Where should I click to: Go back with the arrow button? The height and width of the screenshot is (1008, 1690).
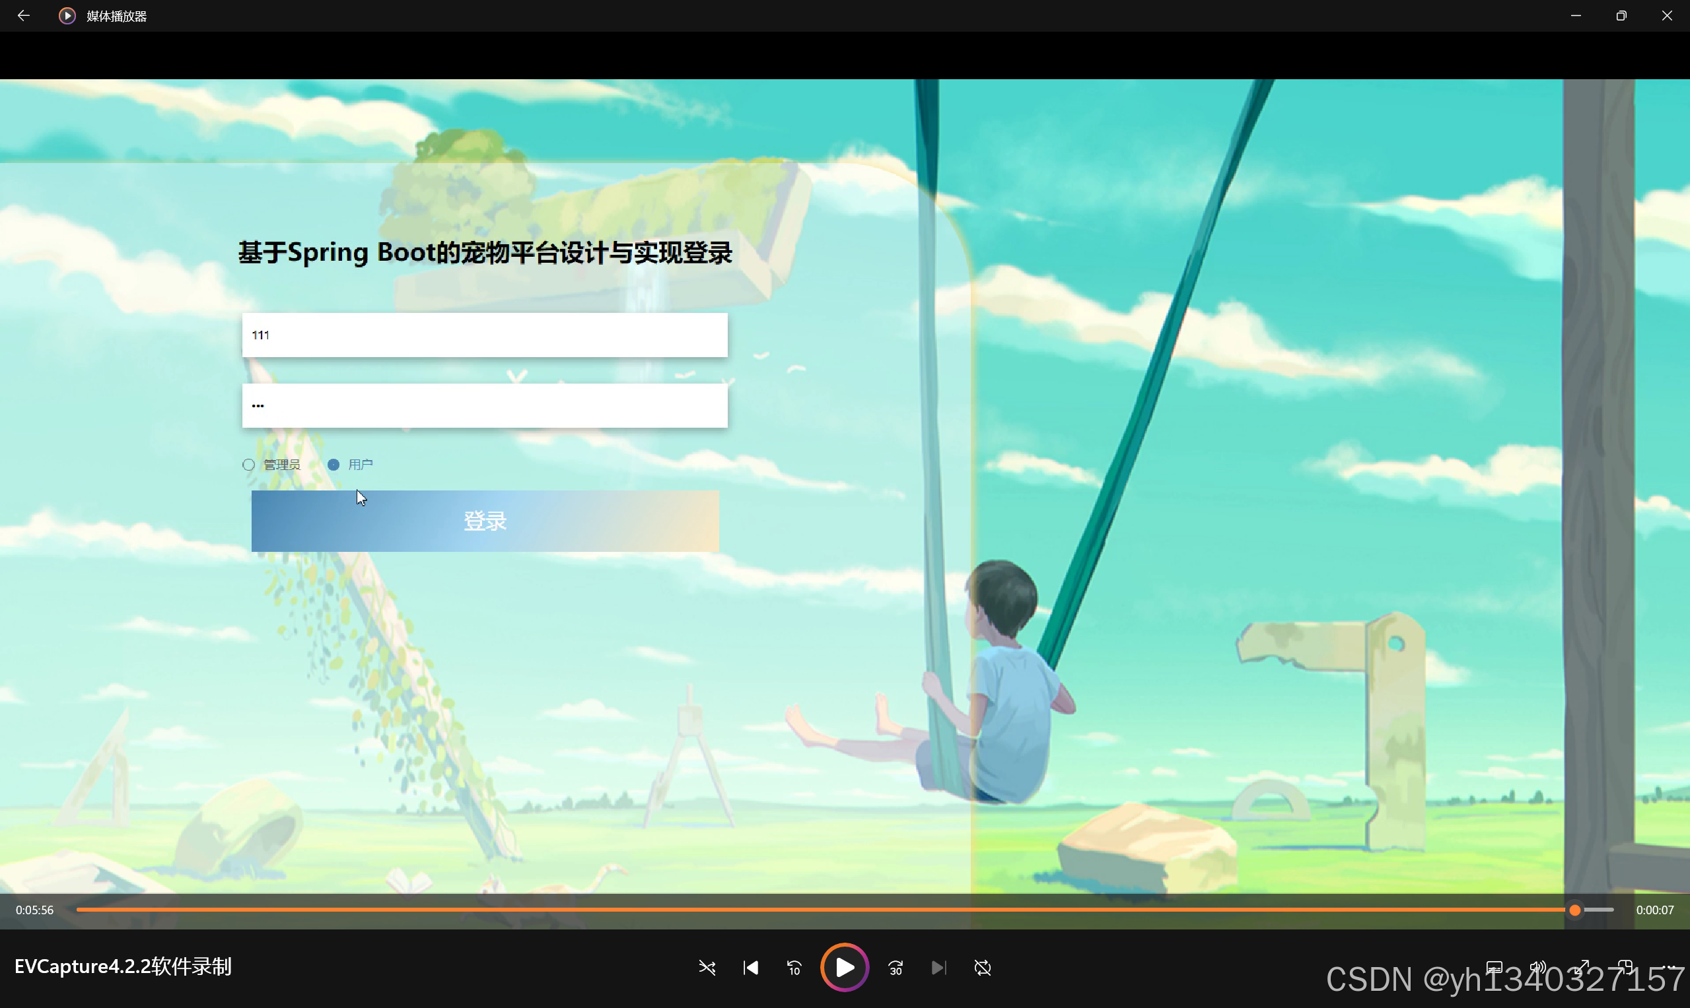click(x=24, y=16)
